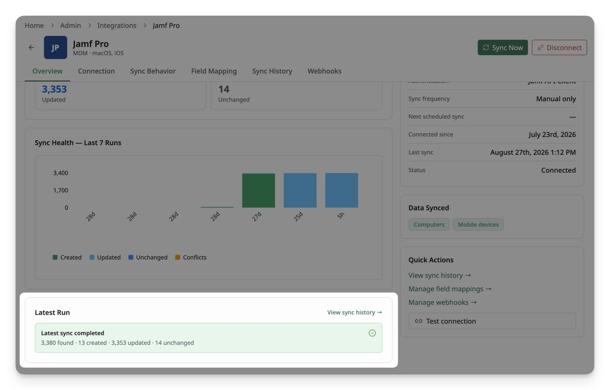The height and width of the screenshot is (390, 610).
Task: Click the blue 25d chart bar
Action: [x=300, y=190]
